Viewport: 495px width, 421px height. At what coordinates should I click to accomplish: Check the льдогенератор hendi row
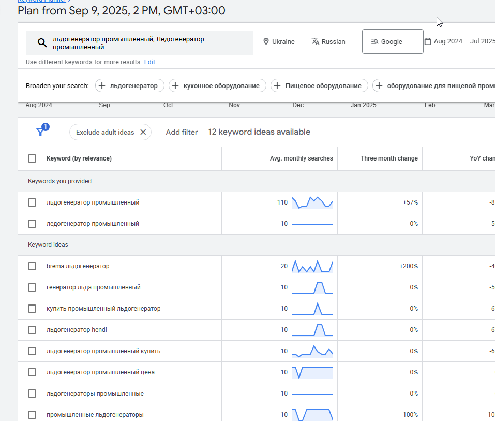tap(32, 330)
